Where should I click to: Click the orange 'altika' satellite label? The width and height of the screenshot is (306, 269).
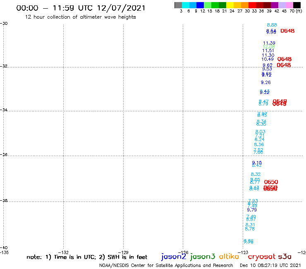coord(229,256)
